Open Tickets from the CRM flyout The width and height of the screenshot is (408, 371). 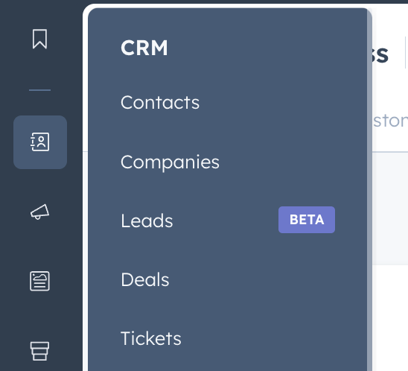(151, 339)
